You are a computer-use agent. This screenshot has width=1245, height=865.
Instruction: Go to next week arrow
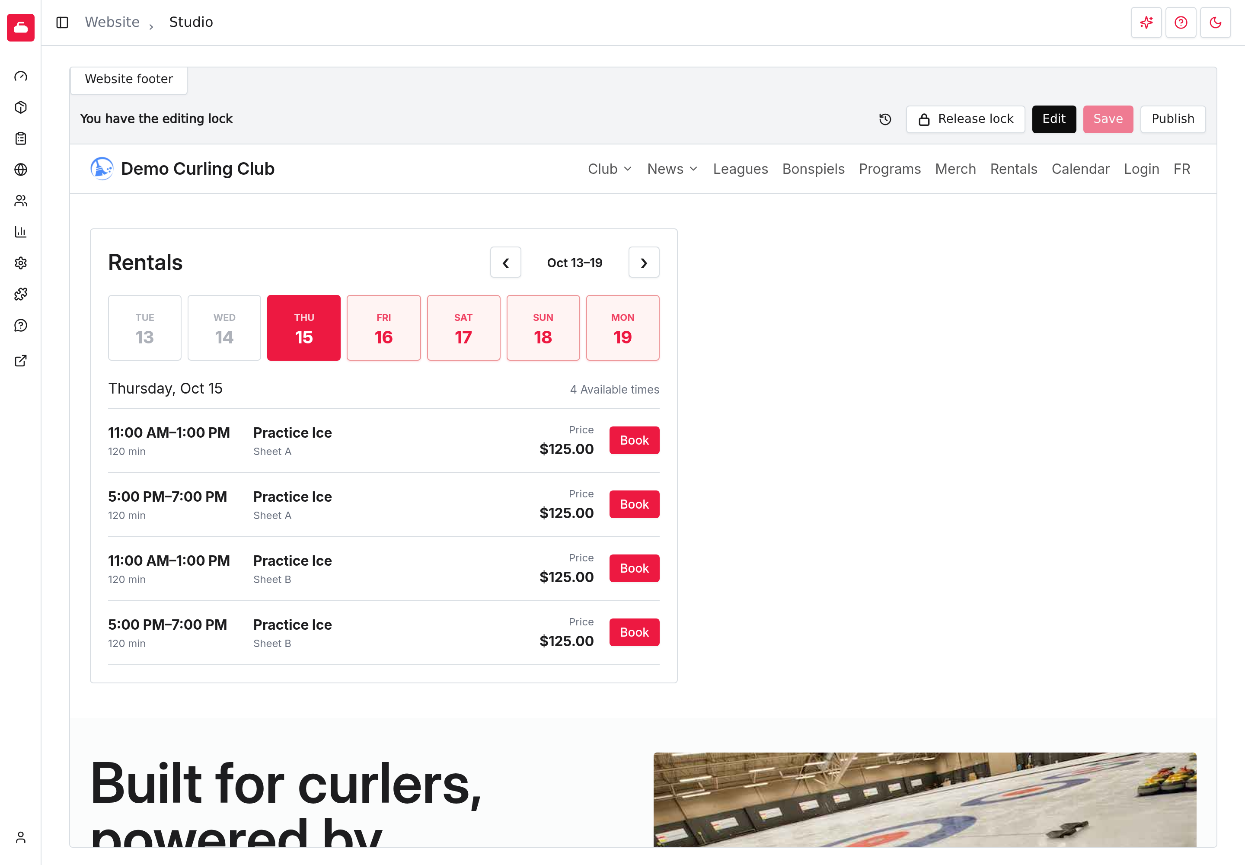pos(644,263)
